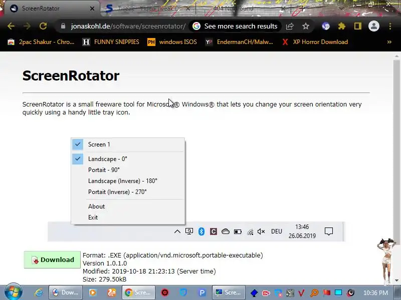Click Landscape (Inverse) - 180° entry
The image size is (401, 300).
tap(128, 181)
